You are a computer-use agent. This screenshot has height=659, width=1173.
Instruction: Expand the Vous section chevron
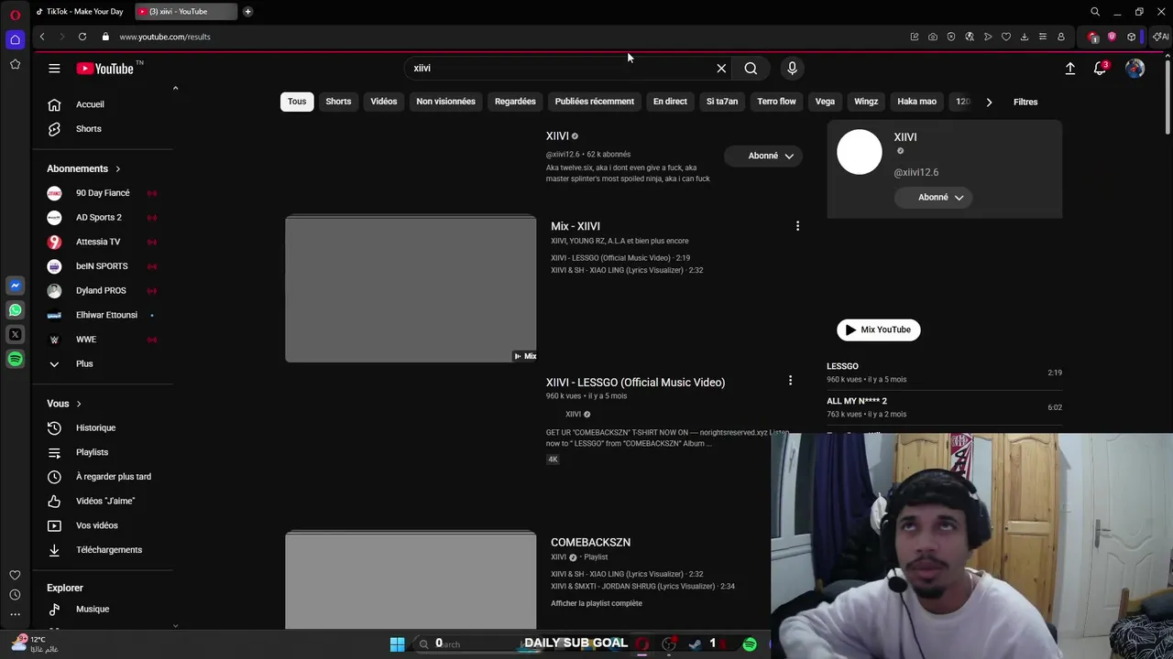79,404
